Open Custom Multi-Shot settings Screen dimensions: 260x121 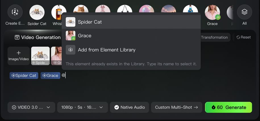[176, 107]
